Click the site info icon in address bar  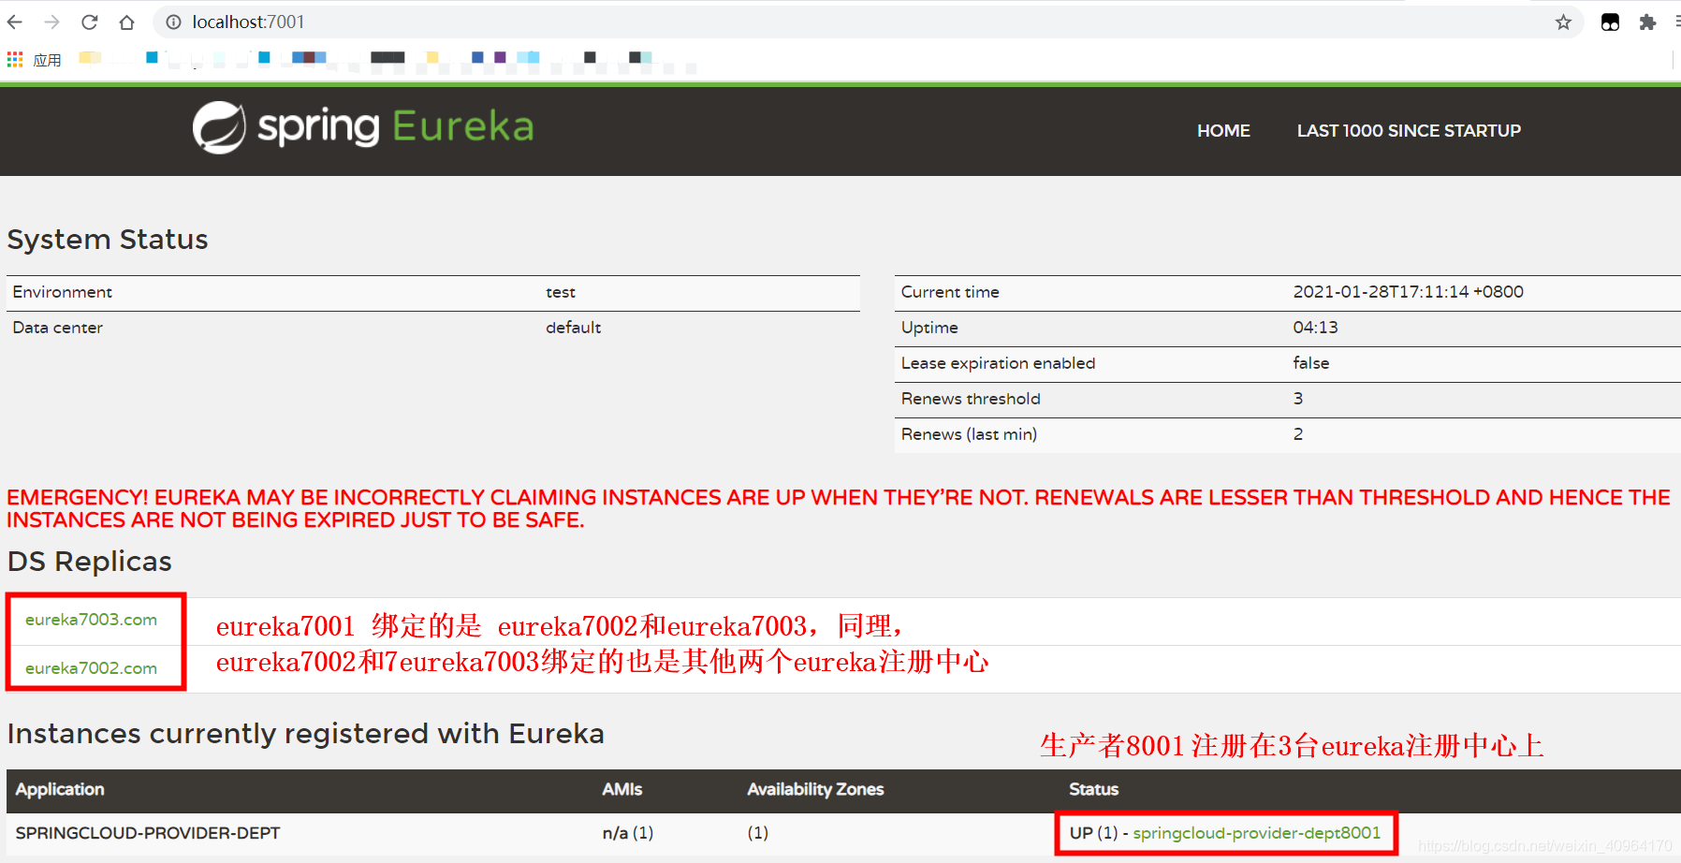click(173, 22)
